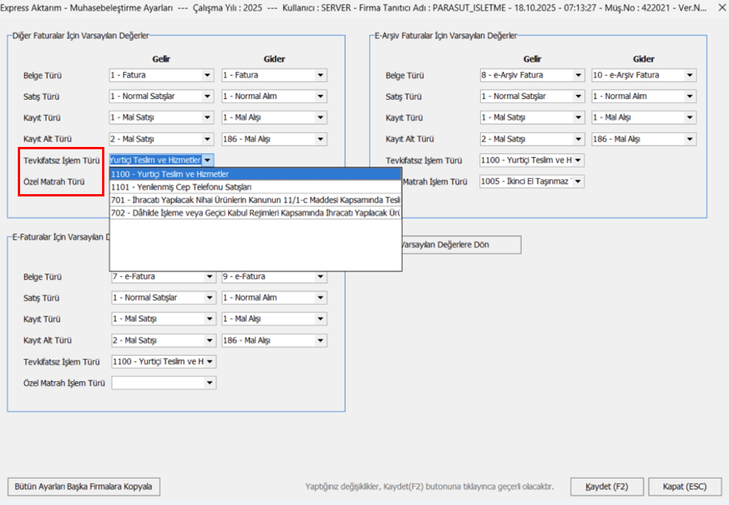The image size is (729, 505).
Task: Select 1100 - Yurtiçi Teslim ve Hizmetler option
Action: tap(255, 174)
